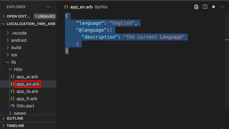
Task: Open Explorer views and more actions menu
Action: (49, 7)
